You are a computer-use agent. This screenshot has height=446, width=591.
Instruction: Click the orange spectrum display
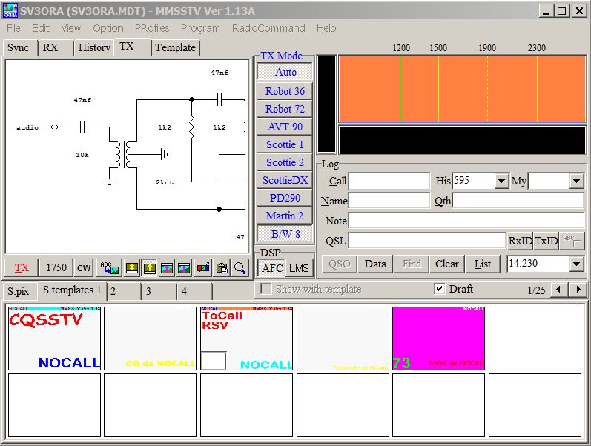coord(462,89)
